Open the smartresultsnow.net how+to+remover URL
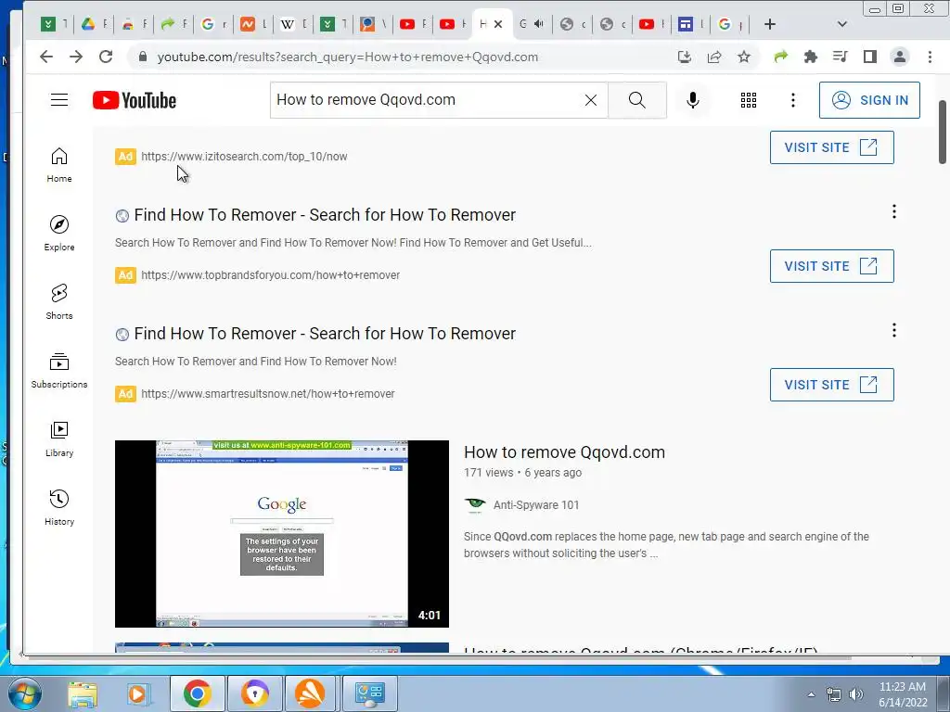Viewport: 950px width, 712px height. 268,393
